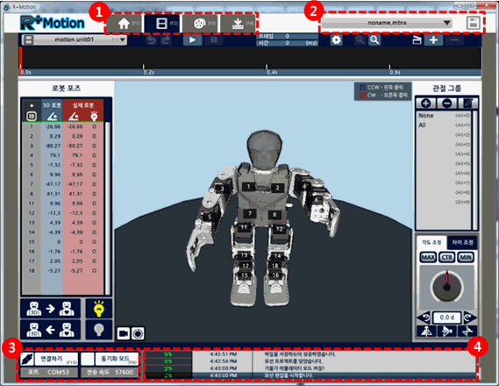Image resolution: width=499 pixels, height=386 pixels.
Task: Open timeline settings gear
Action: tap(337, 40)
